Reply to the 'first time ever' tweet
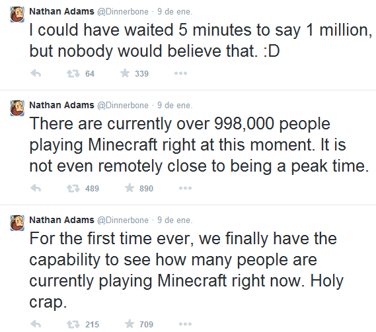 click(x=36, y=324)
